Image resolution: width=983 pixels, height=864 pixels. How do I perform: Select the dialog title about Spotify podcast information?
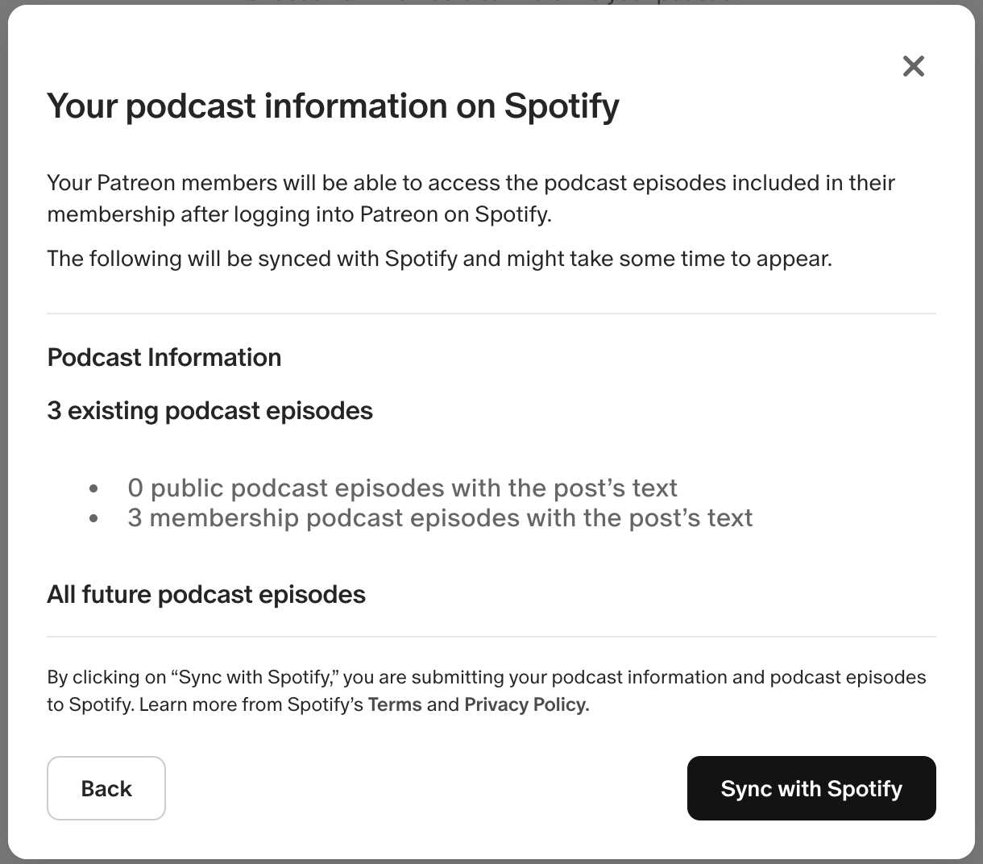334,106
